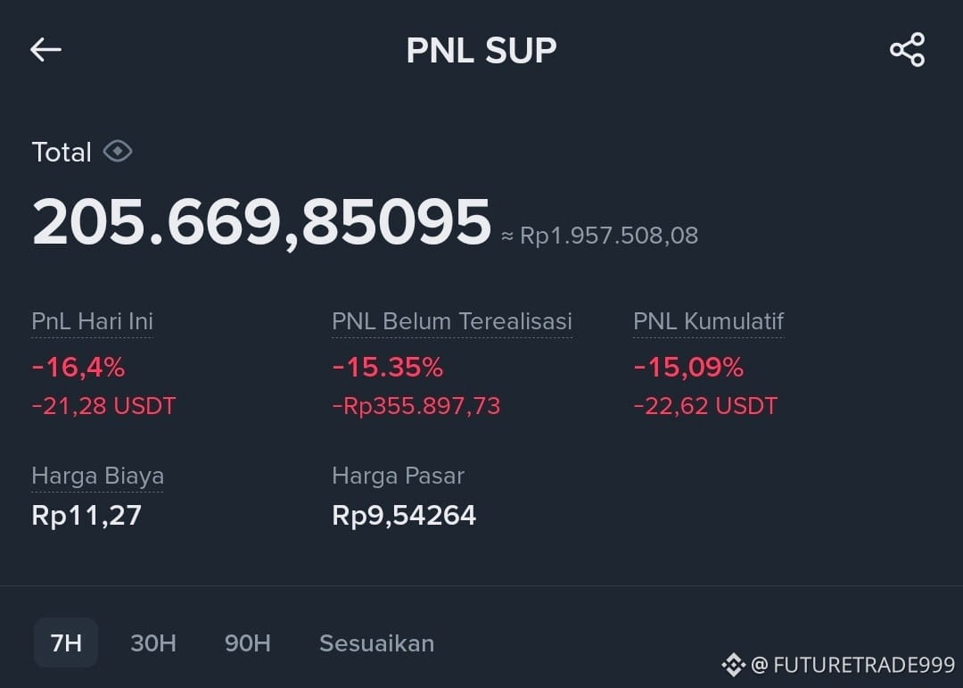Click the Binance logo watermark
The image size is (963, 688).
pyautogui.click(x=733, y=665)
